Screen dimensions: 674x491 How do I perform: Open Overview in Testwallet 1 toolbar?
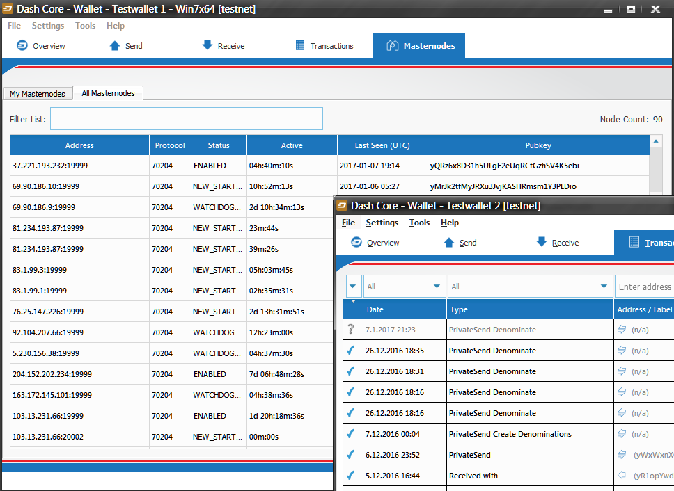(41, 45)
